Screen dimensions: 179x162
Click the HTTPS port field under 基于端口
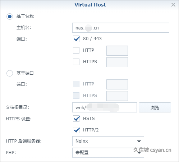(117, 96)
